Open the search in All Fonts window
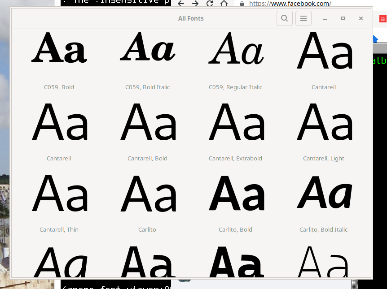Screen dimensions: 387x289 point(284,18)
